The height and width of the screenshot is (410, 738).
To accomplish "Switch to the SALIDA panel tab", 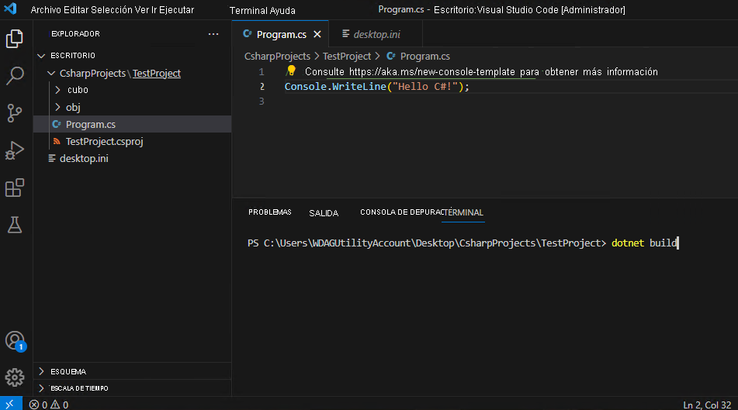I will click(x=324, y=213).
